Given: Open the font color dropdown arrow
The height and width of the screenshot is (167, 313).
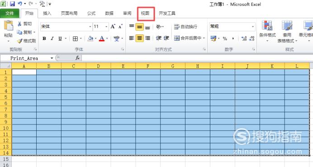Looking at the screenshot, I should 107,38.
